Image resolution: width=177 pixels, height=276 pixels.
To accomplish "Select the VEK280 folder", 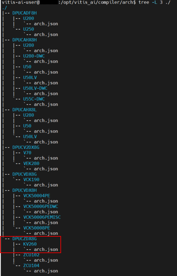I will point(31,163).
